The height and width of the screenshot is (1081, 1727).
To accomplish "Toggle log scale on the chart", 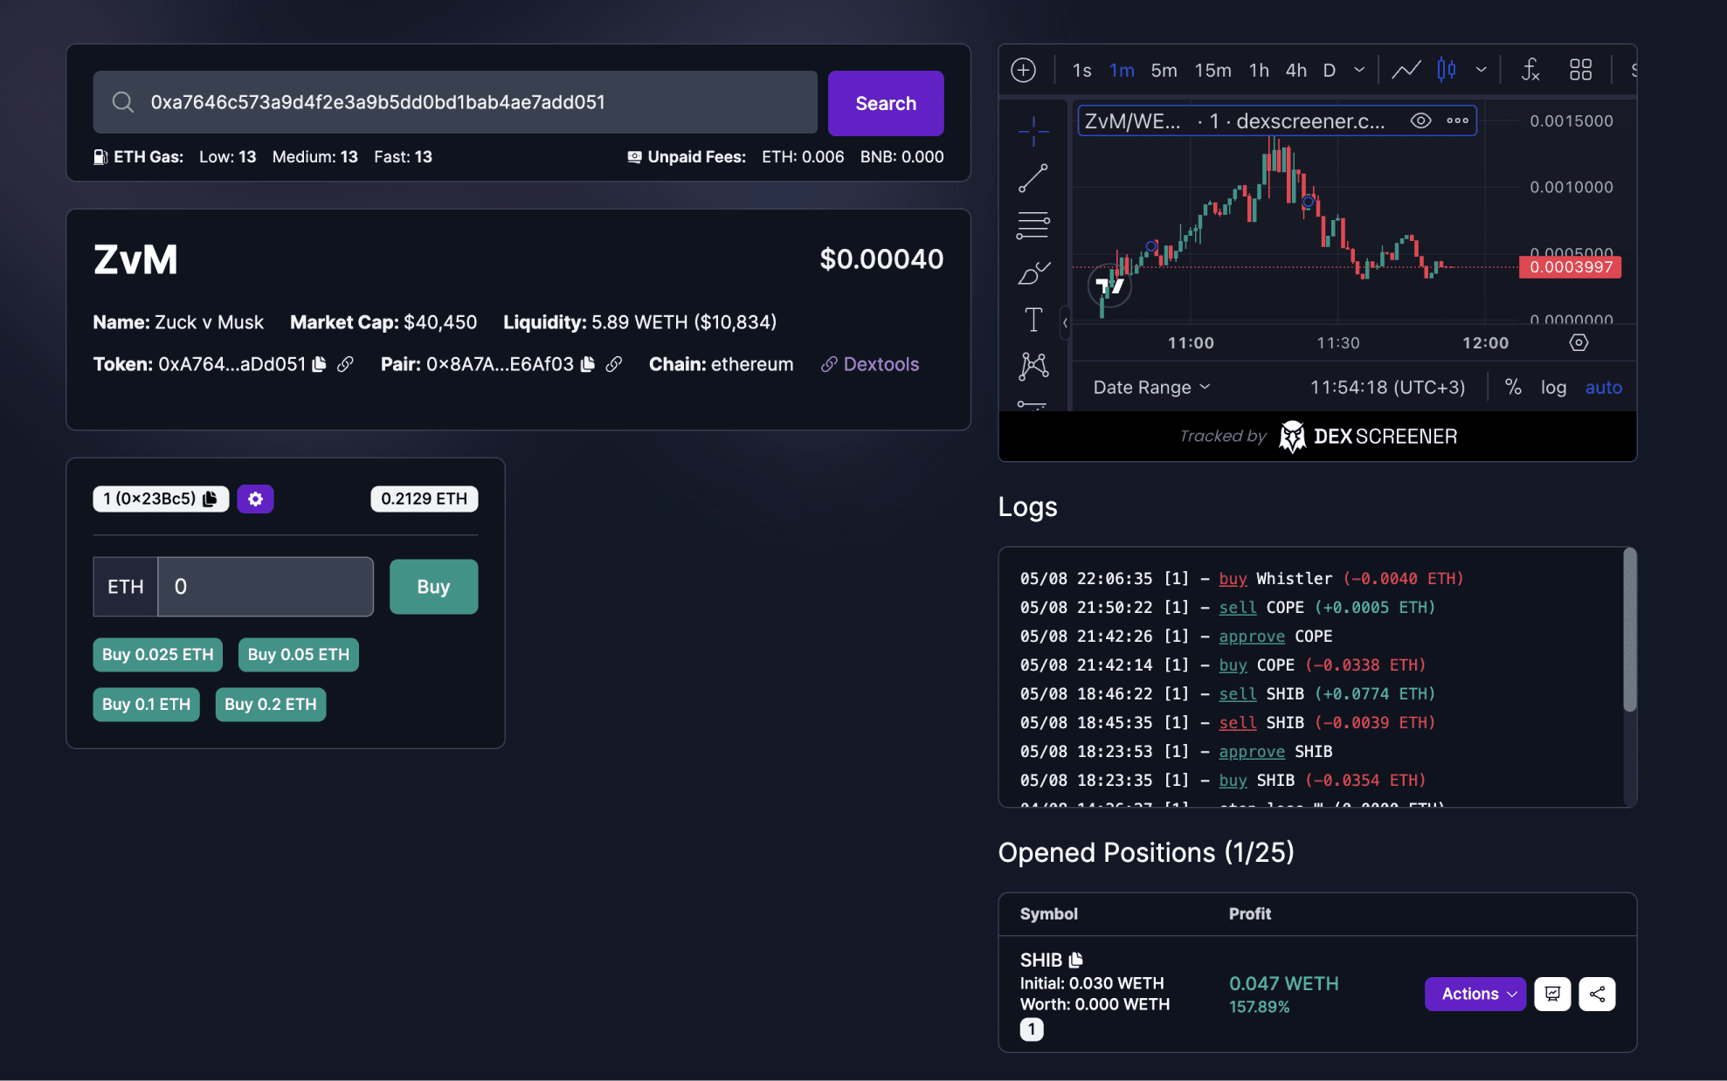I will (x=1553, y=387).
